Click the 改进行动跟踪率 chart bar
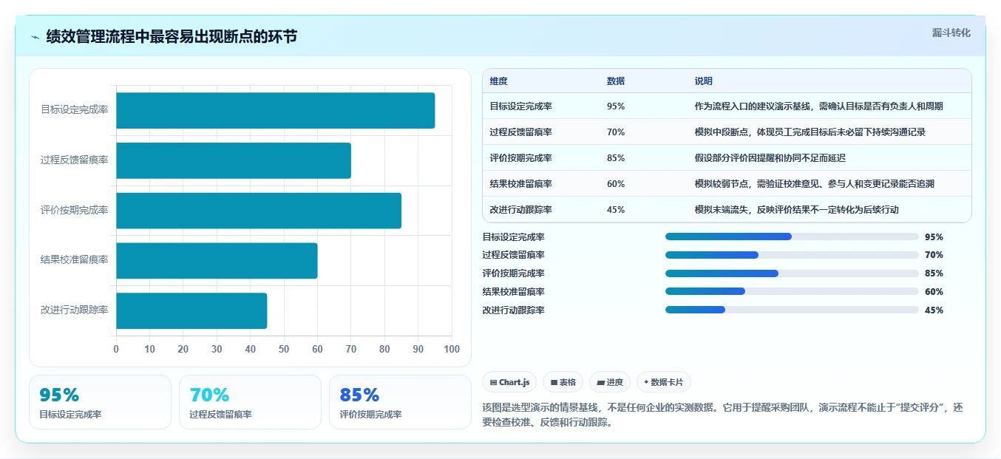This screenshot has width=1001, height=459. click(191, 310)
